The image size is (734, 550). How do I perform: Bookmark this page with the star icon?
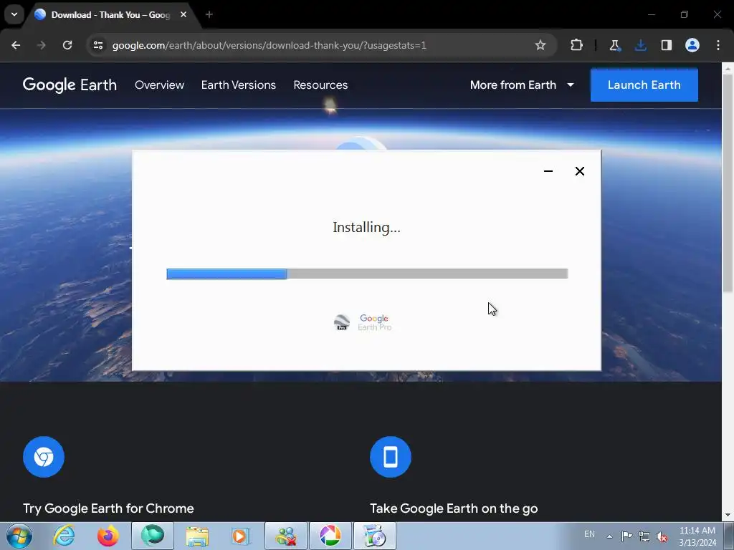(540, 45)
